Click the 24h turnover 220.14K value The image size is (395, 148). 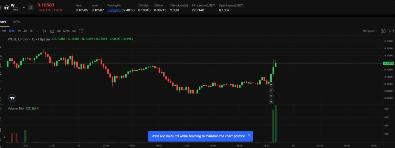tap(198, 10)
